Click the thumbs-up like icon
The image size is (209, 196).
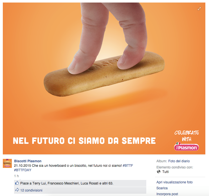pyautogui.click(x=17, y=183)
